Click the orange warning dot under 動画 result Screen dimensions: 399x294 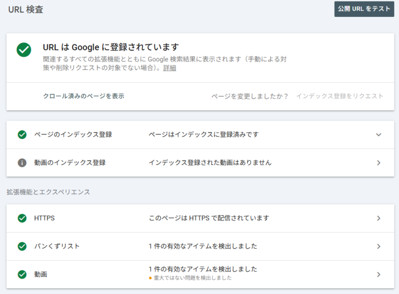pyautogui.click(x=150, y=278)
